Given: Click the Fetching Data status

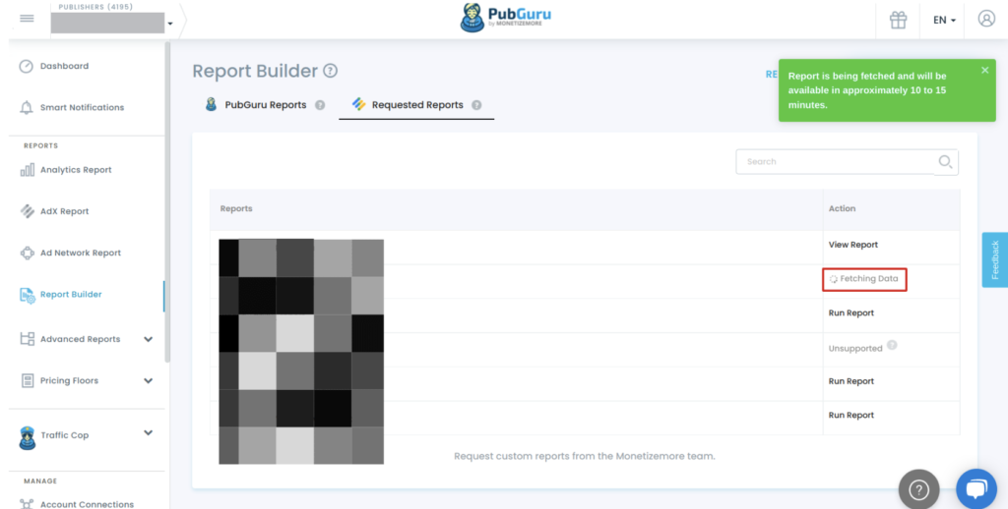Looking at the screenshot, I should [864, 279].
